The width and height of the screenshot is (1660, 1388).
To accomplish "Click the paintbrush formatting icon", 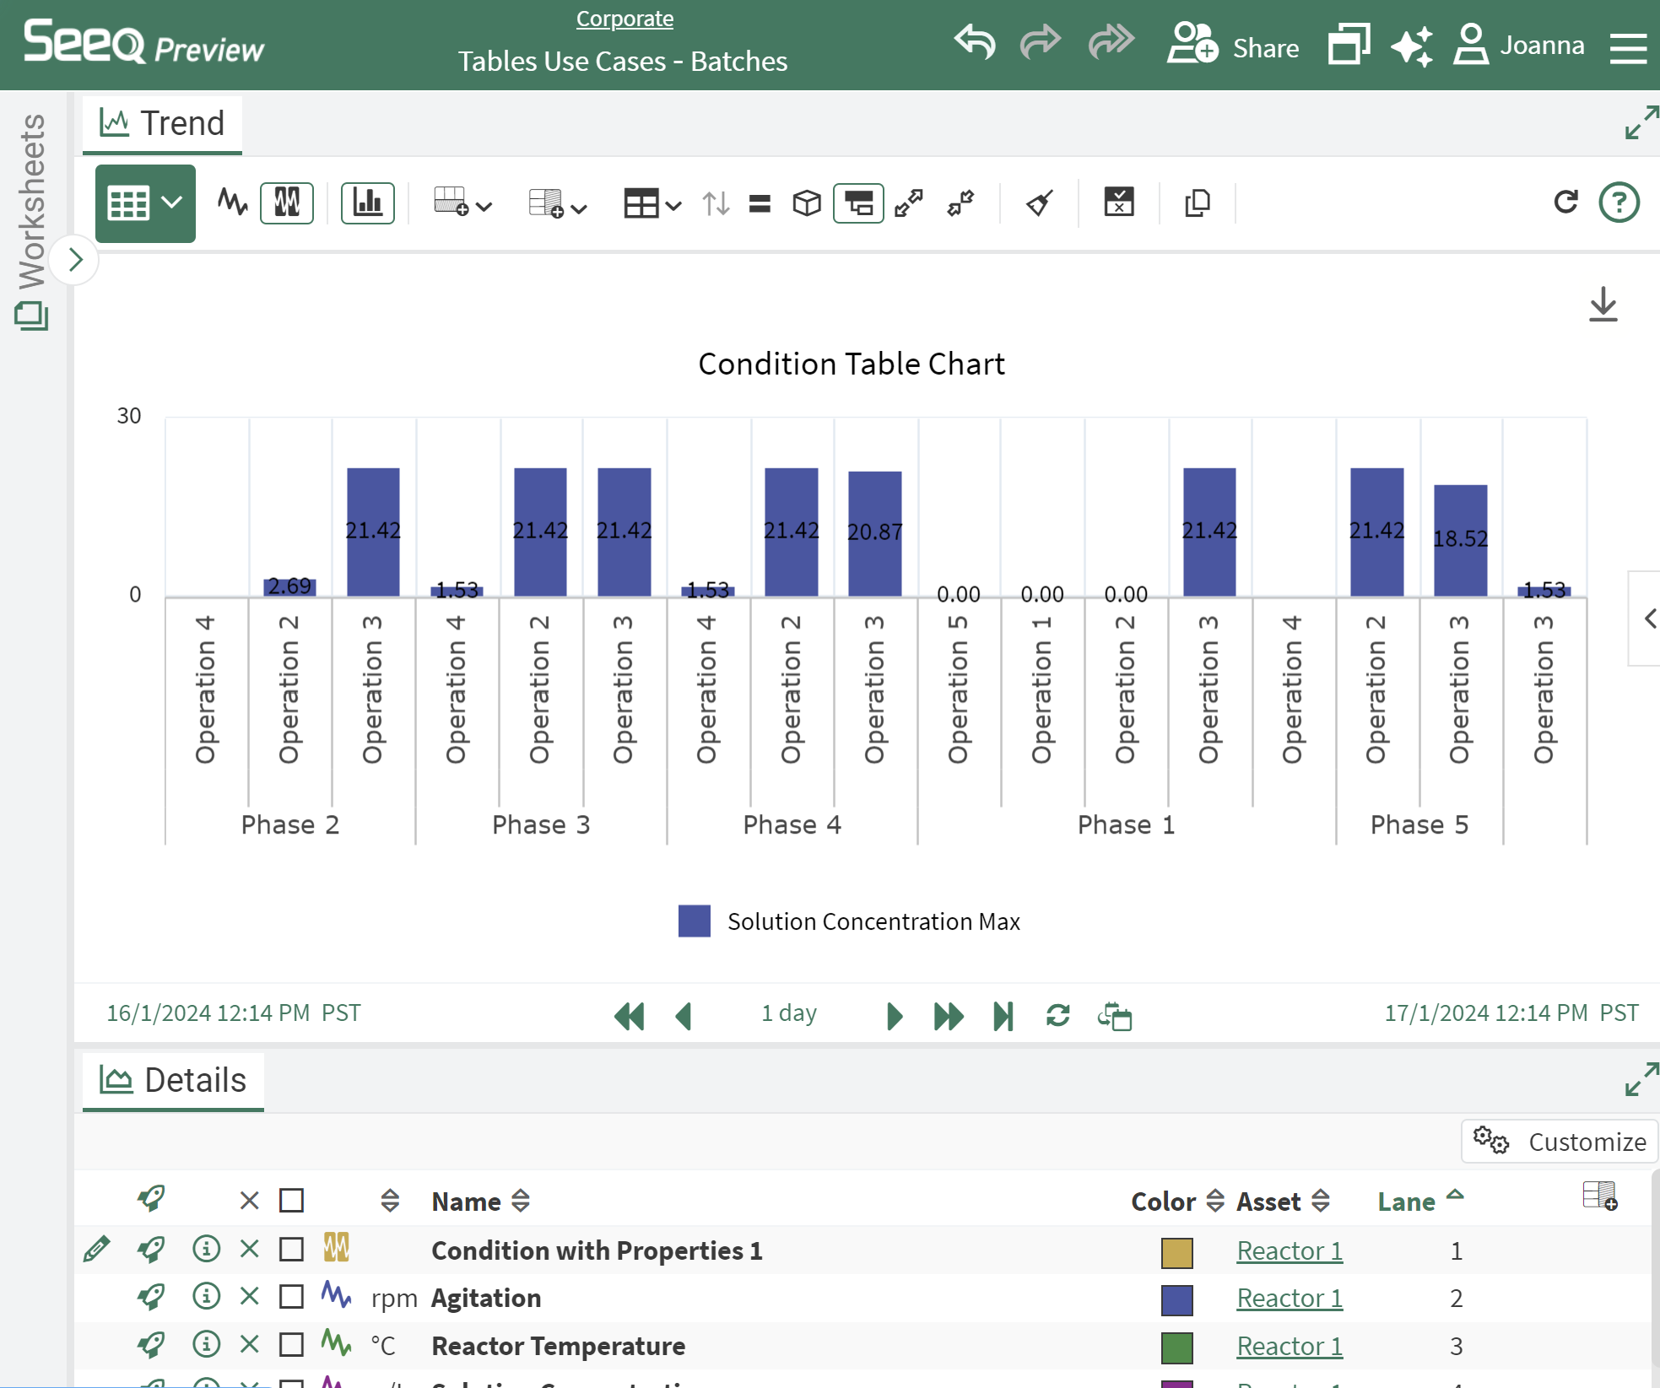I will point(1039,203).
